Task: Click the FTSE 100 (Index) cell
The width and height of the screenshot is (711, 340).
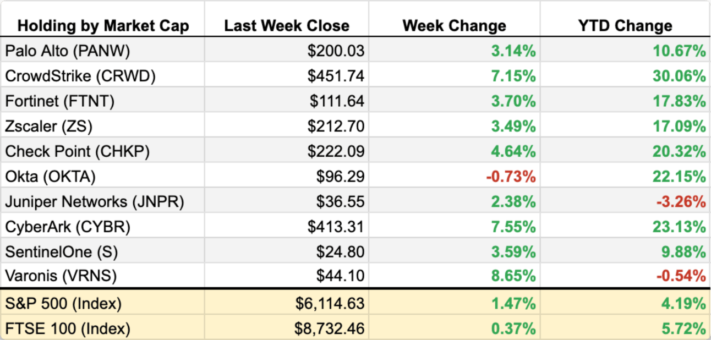Action: (x=68, y=329)
